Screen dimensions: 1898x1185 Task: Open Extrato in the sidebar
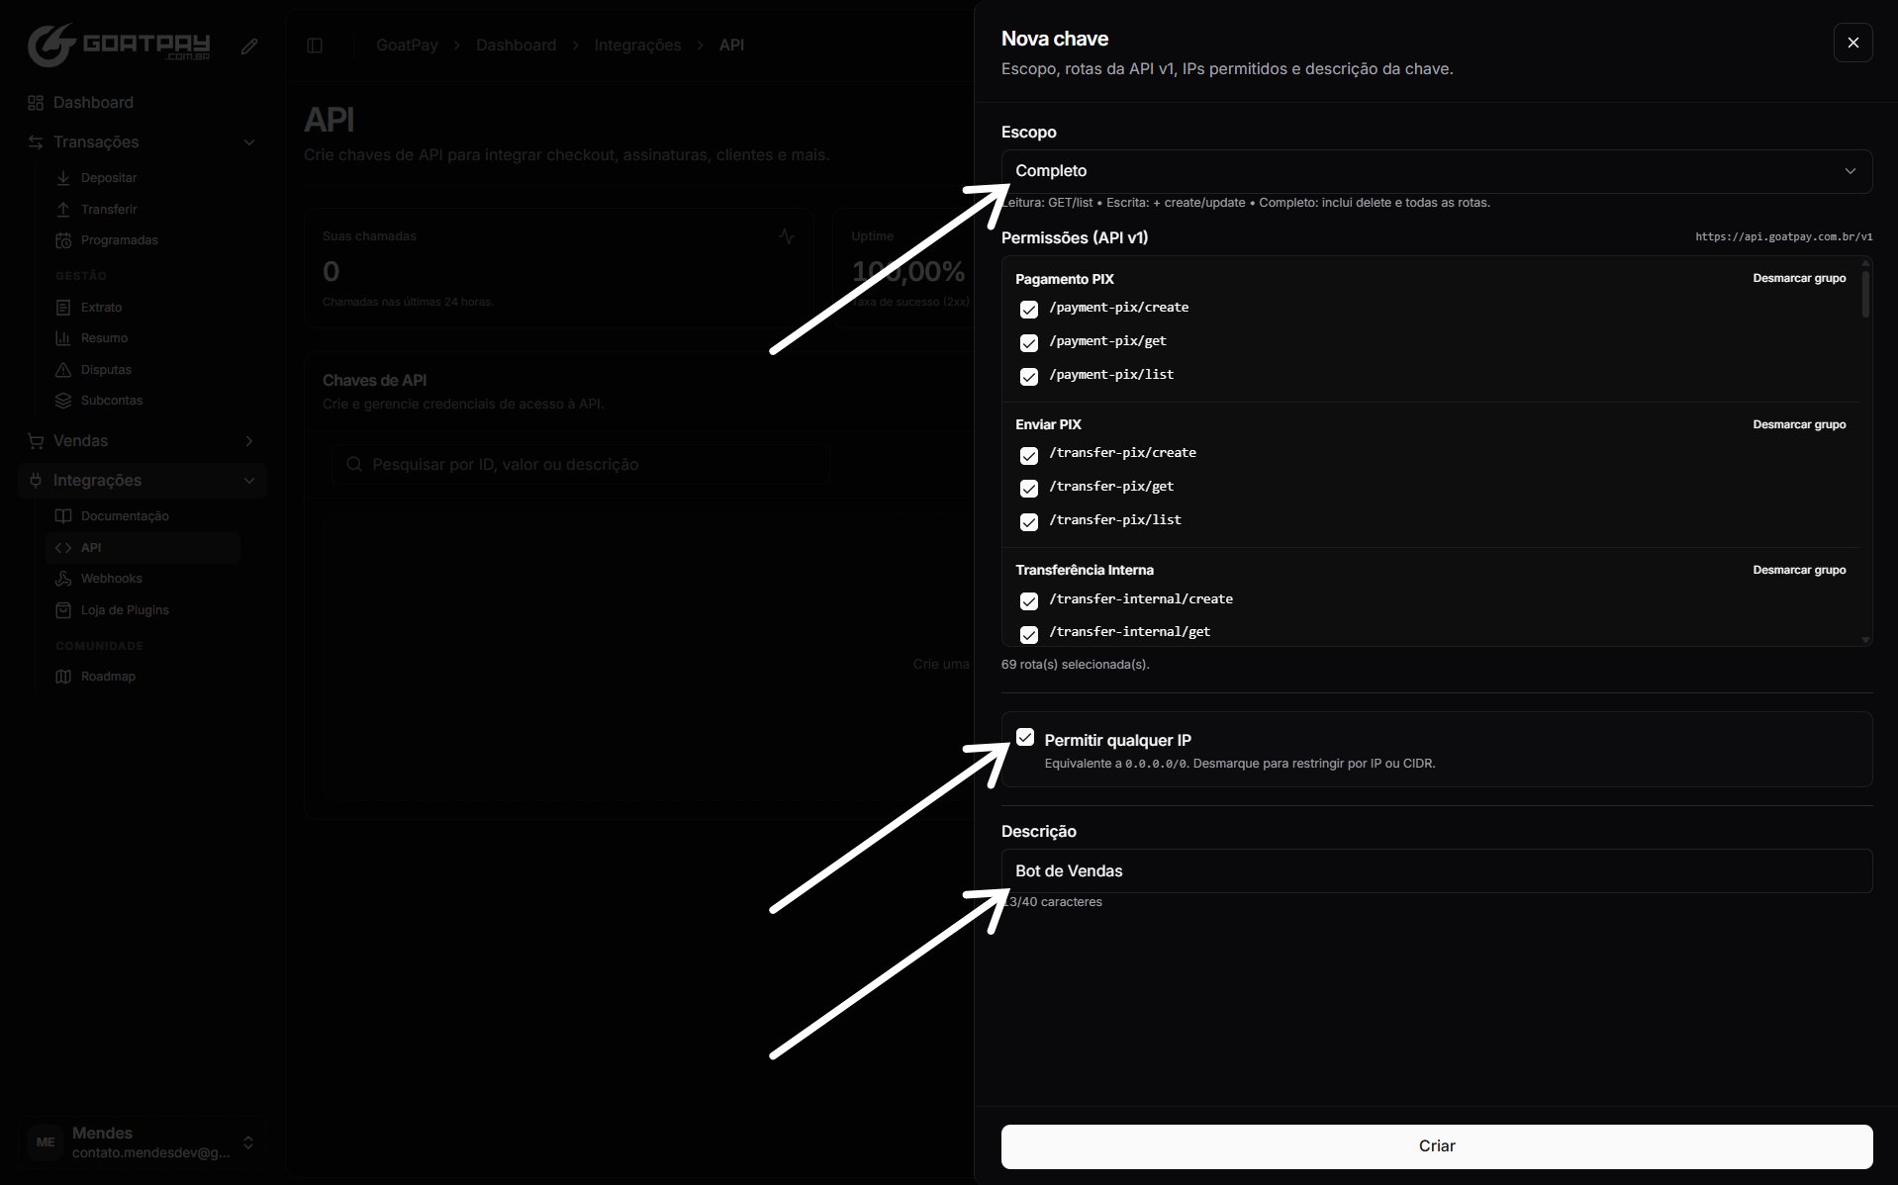tap(142, 308)
